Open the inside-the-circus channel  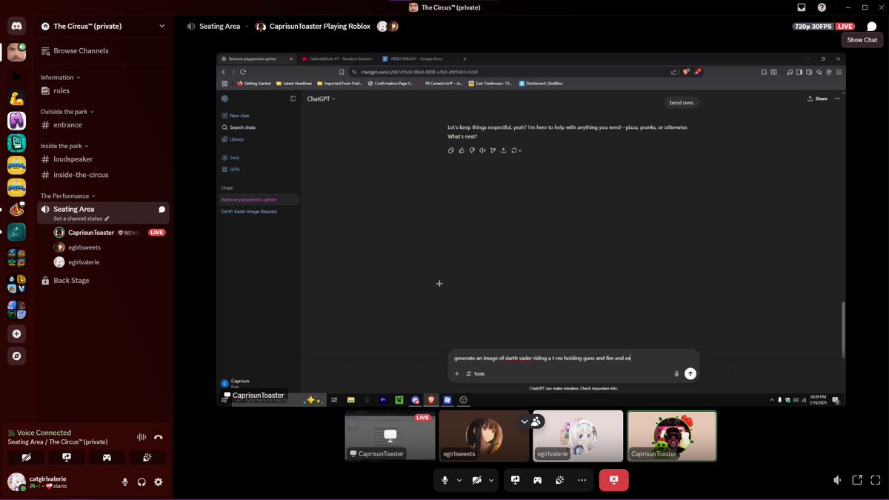click(x=104, y=175)
